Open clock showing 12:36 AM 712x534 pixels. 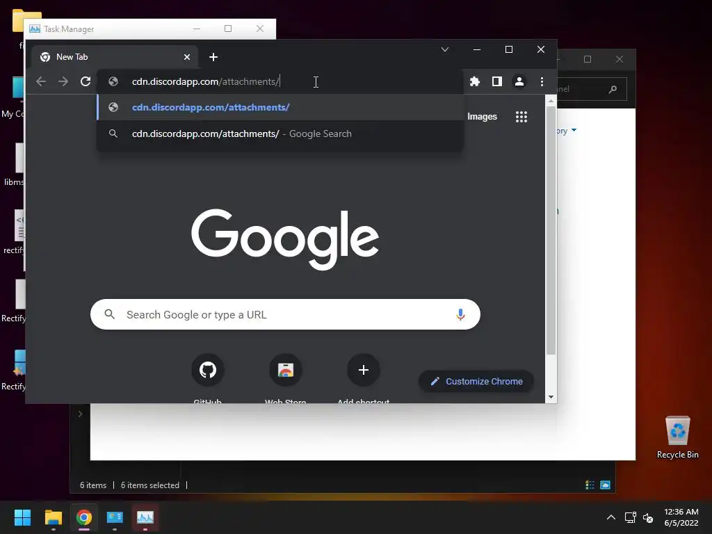[x=681, y=517]
